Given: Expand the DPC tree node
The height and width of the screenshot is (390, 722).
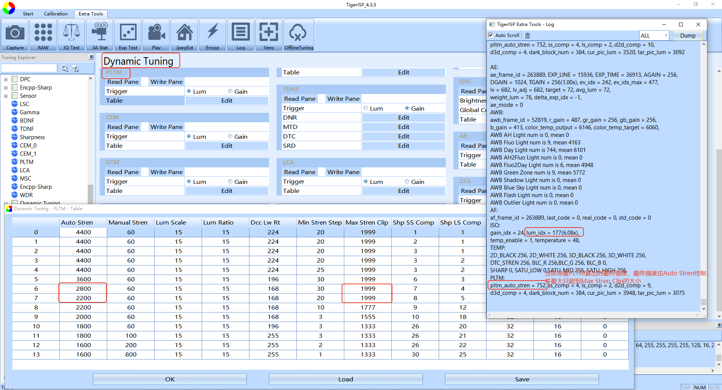Looking at the screenshot, I should pos(6,79).
